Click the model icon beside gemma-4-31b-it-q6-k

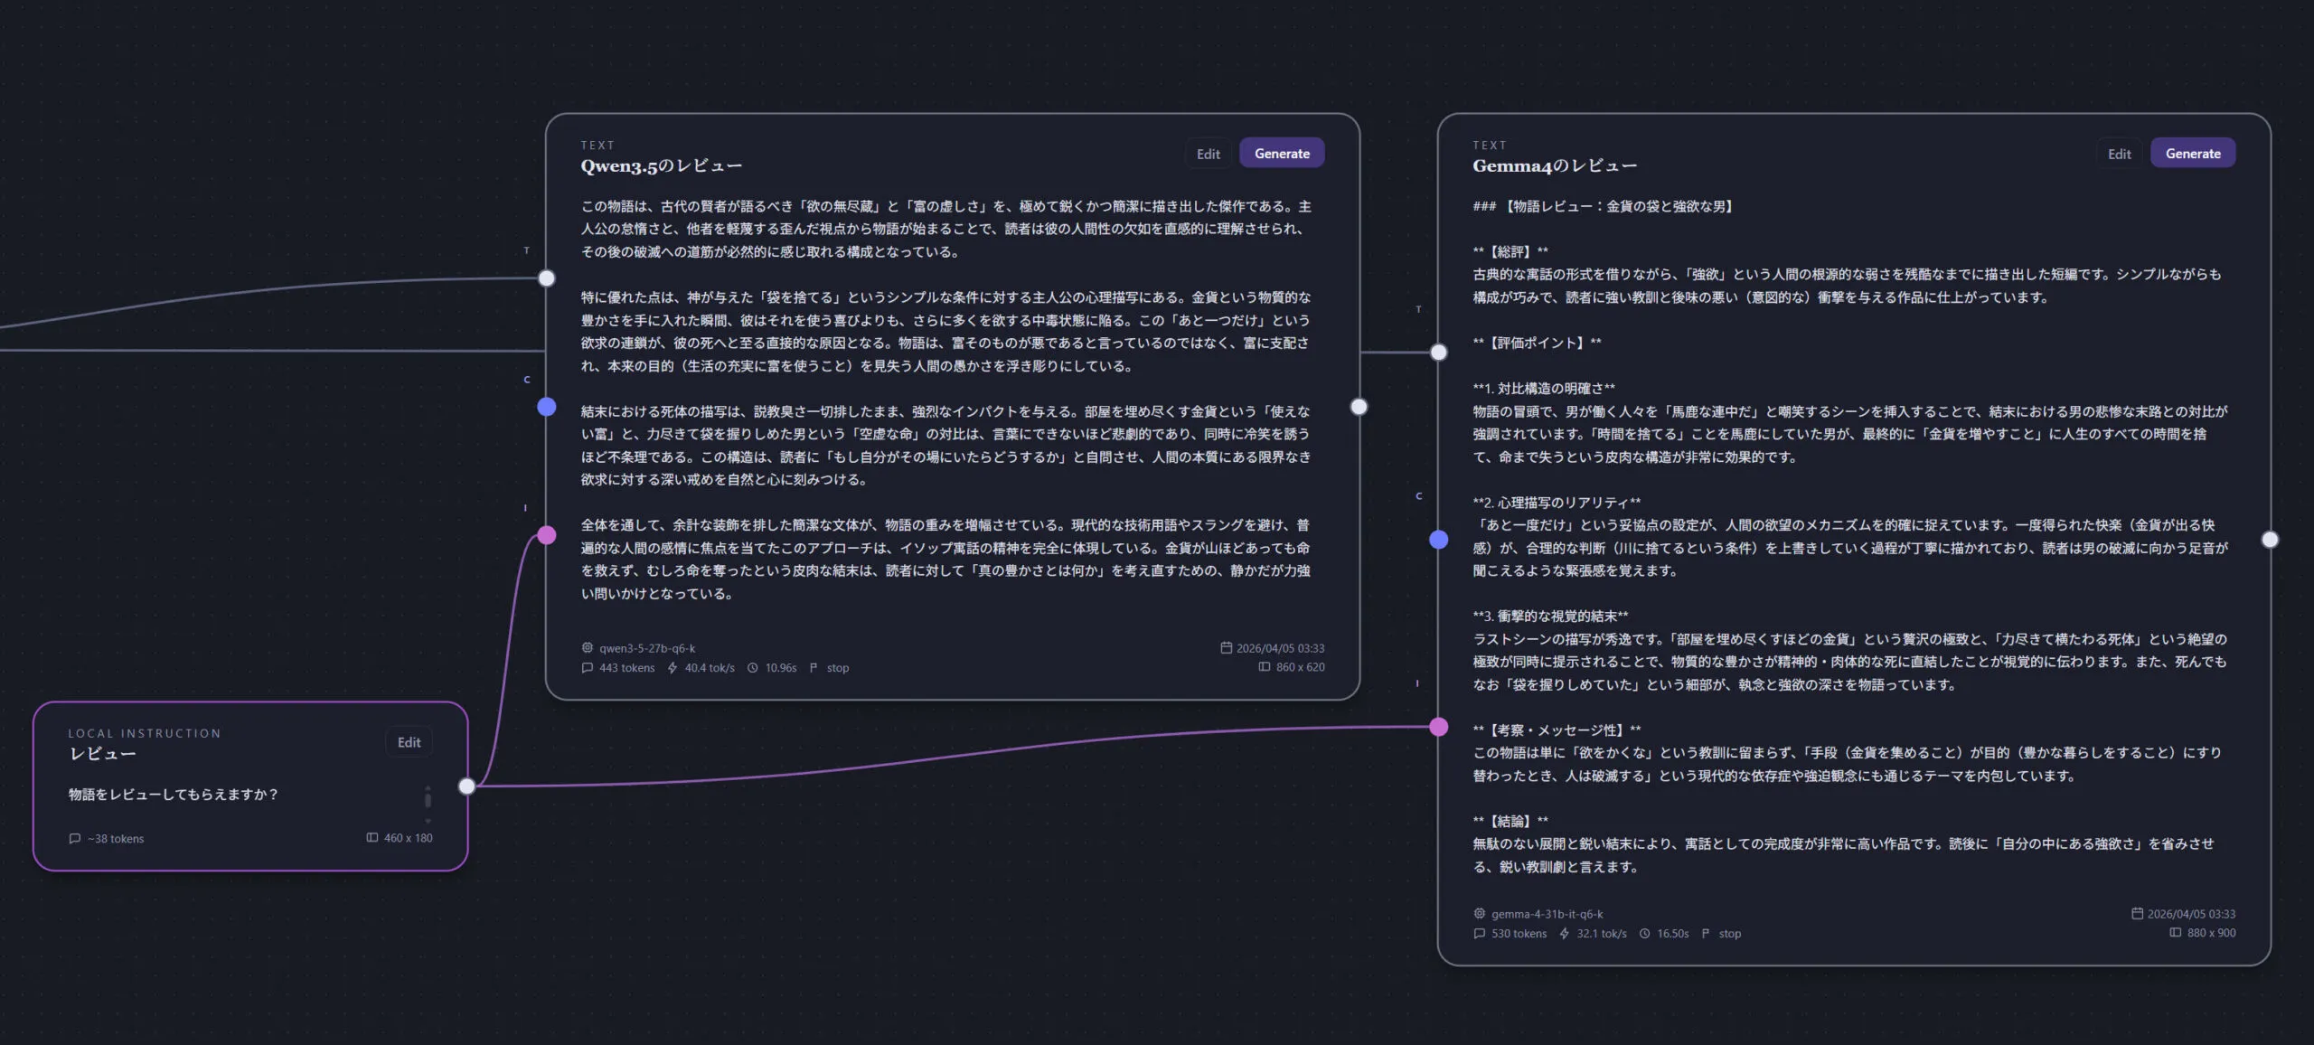click(x=1480, y=913)
